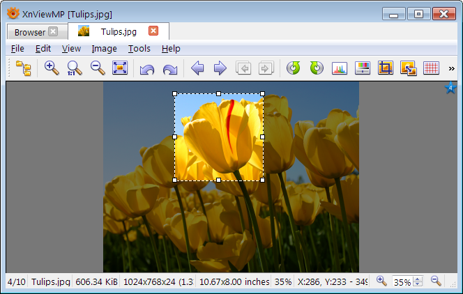This screenshot has width=463, height=294.
Task: Open the histogram icon
Action: (340, 68)
